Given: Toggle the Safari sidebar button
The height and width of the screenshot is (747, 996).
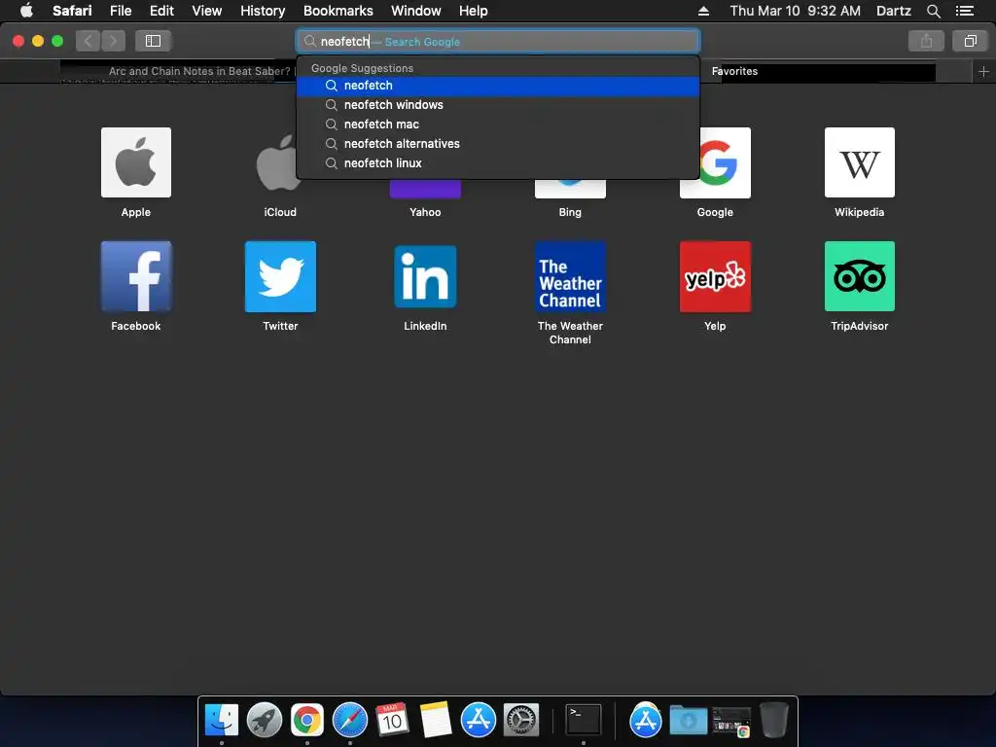Looking at the screenshot, I should (153, 41).
